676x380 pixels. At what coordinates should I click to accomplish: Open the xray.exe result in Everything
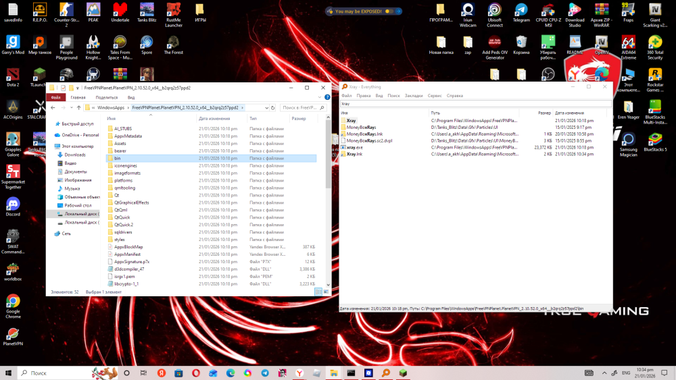(x=354, y=147)
